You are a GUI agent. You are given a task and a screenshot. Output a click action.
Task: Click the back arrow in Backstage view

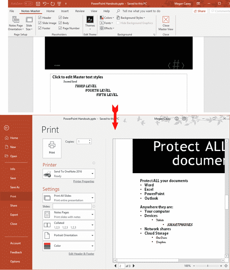pyautogui.click(x=6, y=128)
